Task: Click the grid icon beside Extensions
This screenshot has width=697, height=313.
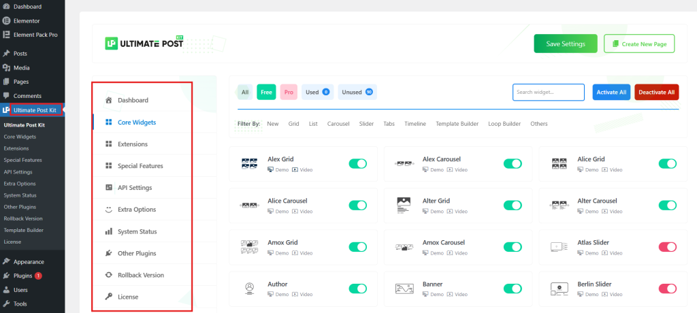Action: pos(108,144)
